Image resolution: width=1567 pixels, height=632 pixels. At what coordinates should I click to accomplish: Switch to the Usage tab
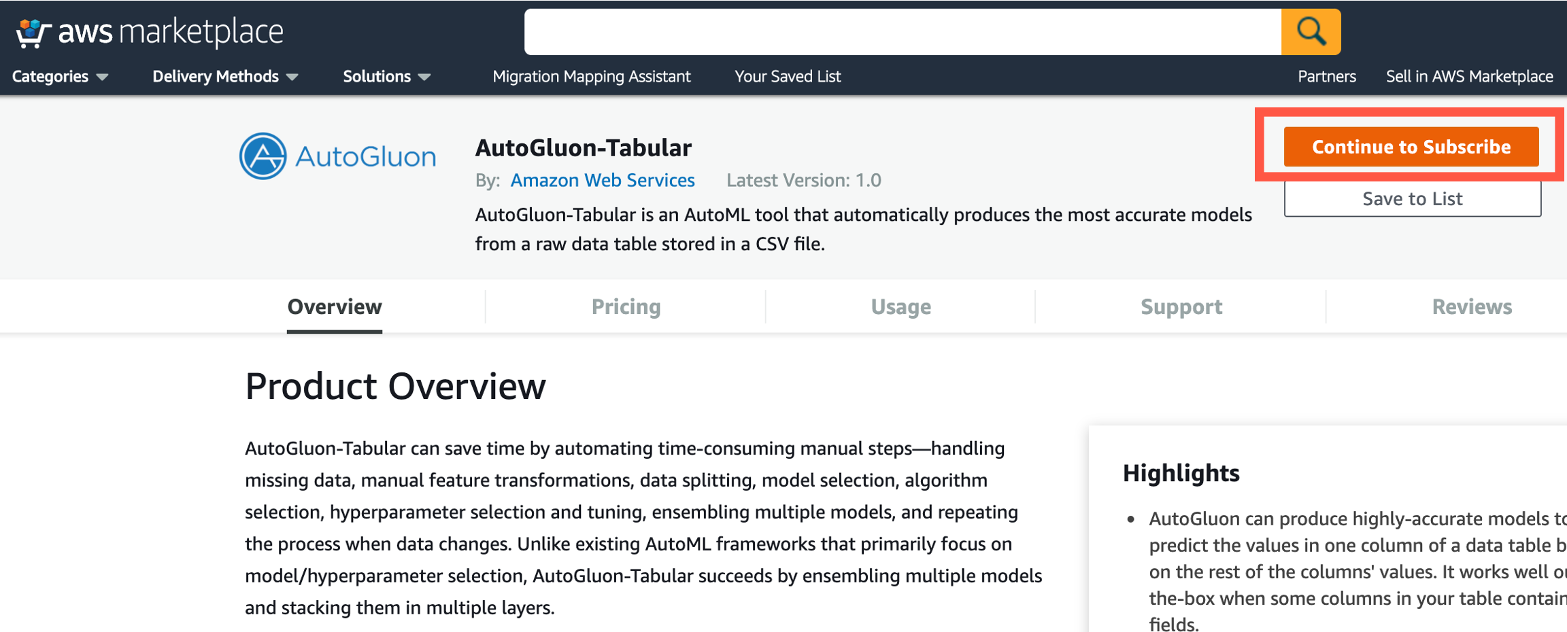click(900, 306)
